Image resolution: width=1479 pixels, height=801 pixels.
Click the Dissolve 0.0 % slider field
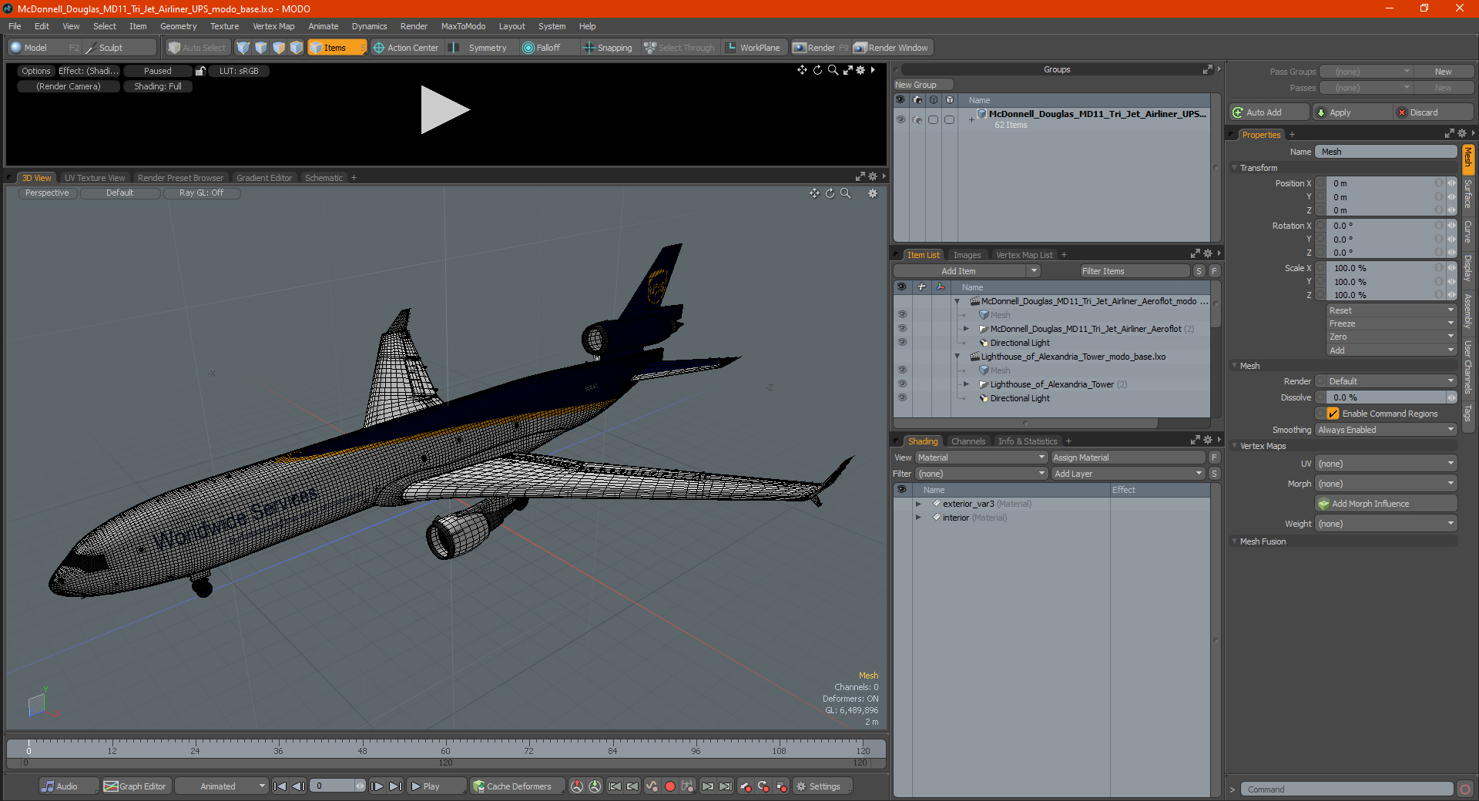coord(1387,397)
